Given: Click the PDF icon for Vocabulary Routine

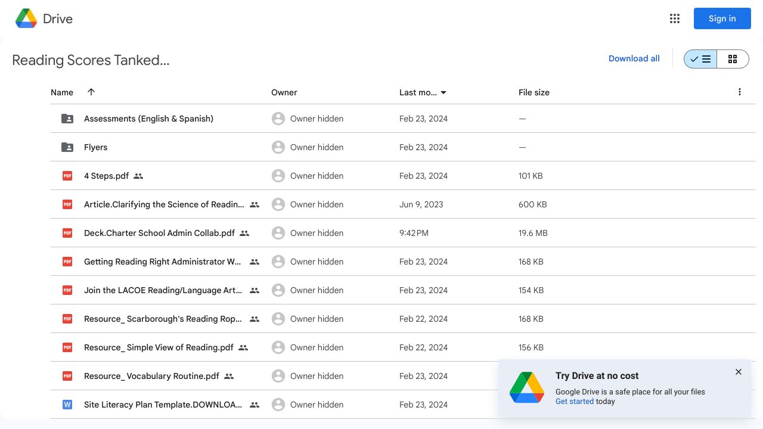Looking at the screenshot, I should (x=67, y=376).
